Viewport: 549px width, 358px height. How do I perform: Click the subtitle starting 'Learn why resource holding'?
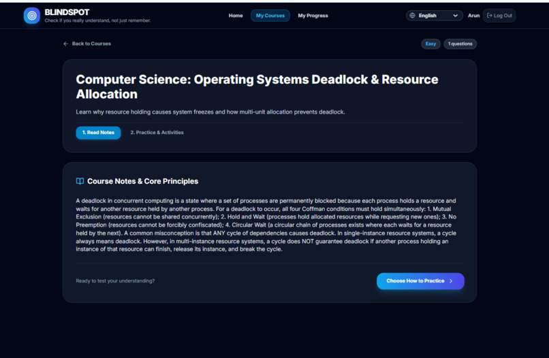click(x=210, y=112)
